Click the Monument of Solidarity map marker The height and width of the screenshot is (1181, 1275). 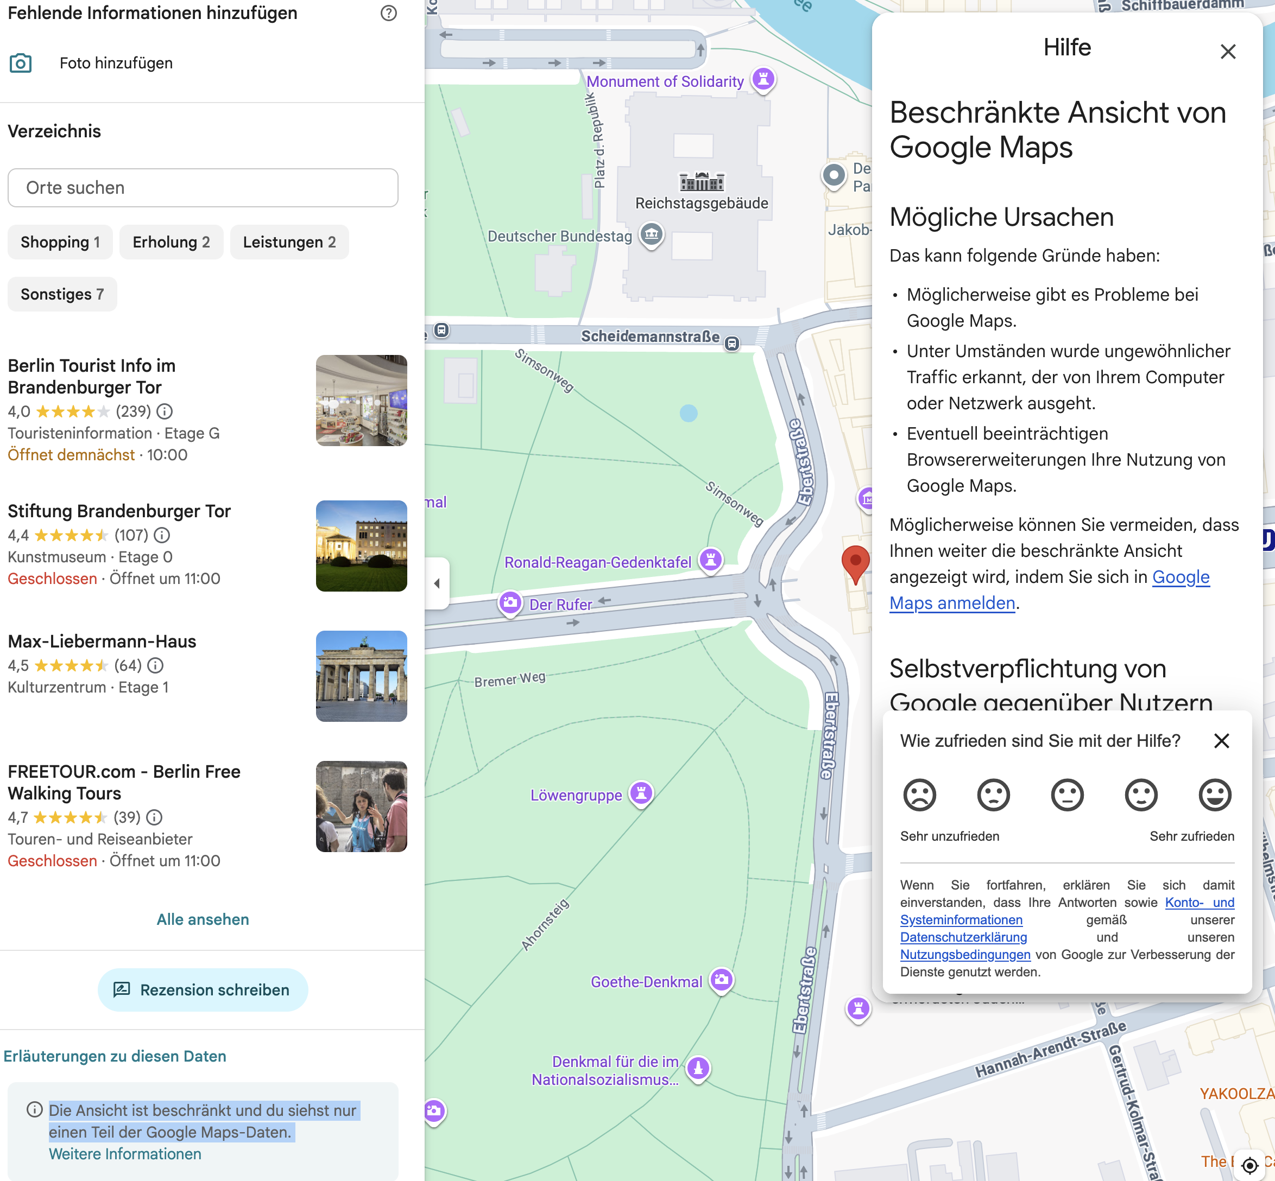tap(763, 79)
